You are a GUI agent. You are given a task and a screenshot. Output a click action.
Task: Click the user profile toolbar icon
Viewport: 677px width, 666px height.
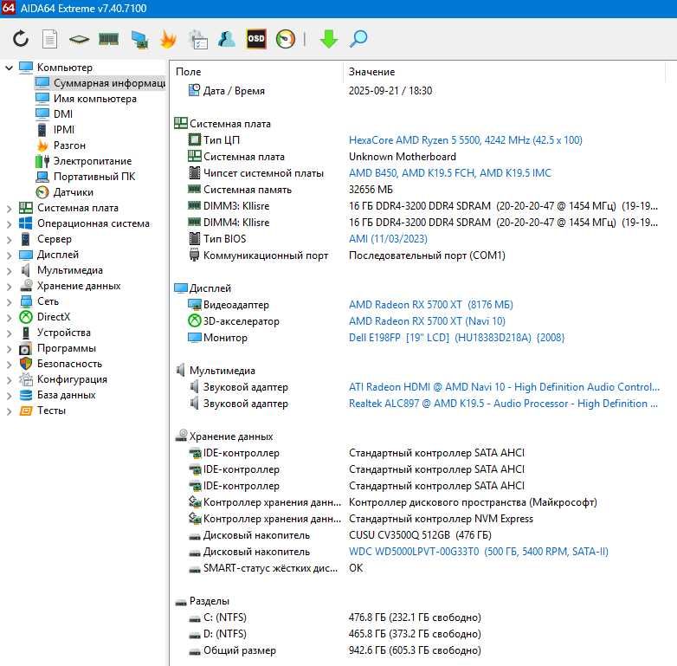pyautogui.click(x=227, y=39)
